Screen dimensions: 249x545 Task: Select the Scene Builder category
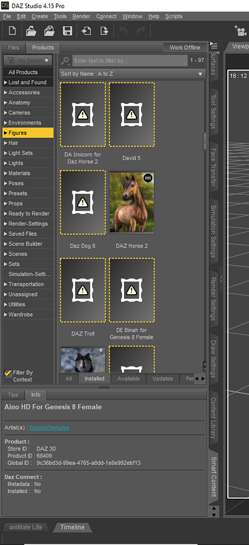click(x=28, y=243)
